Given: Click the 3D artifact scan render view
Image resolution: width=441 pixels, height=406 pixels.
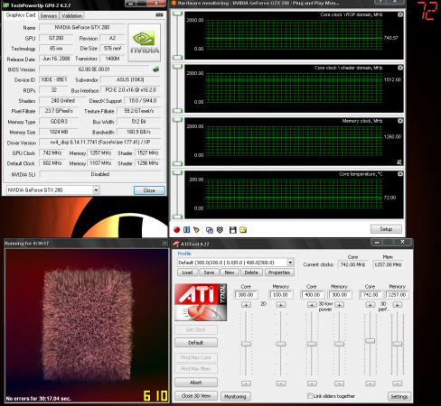Looking at the screenshot, I should pos(87,325).
